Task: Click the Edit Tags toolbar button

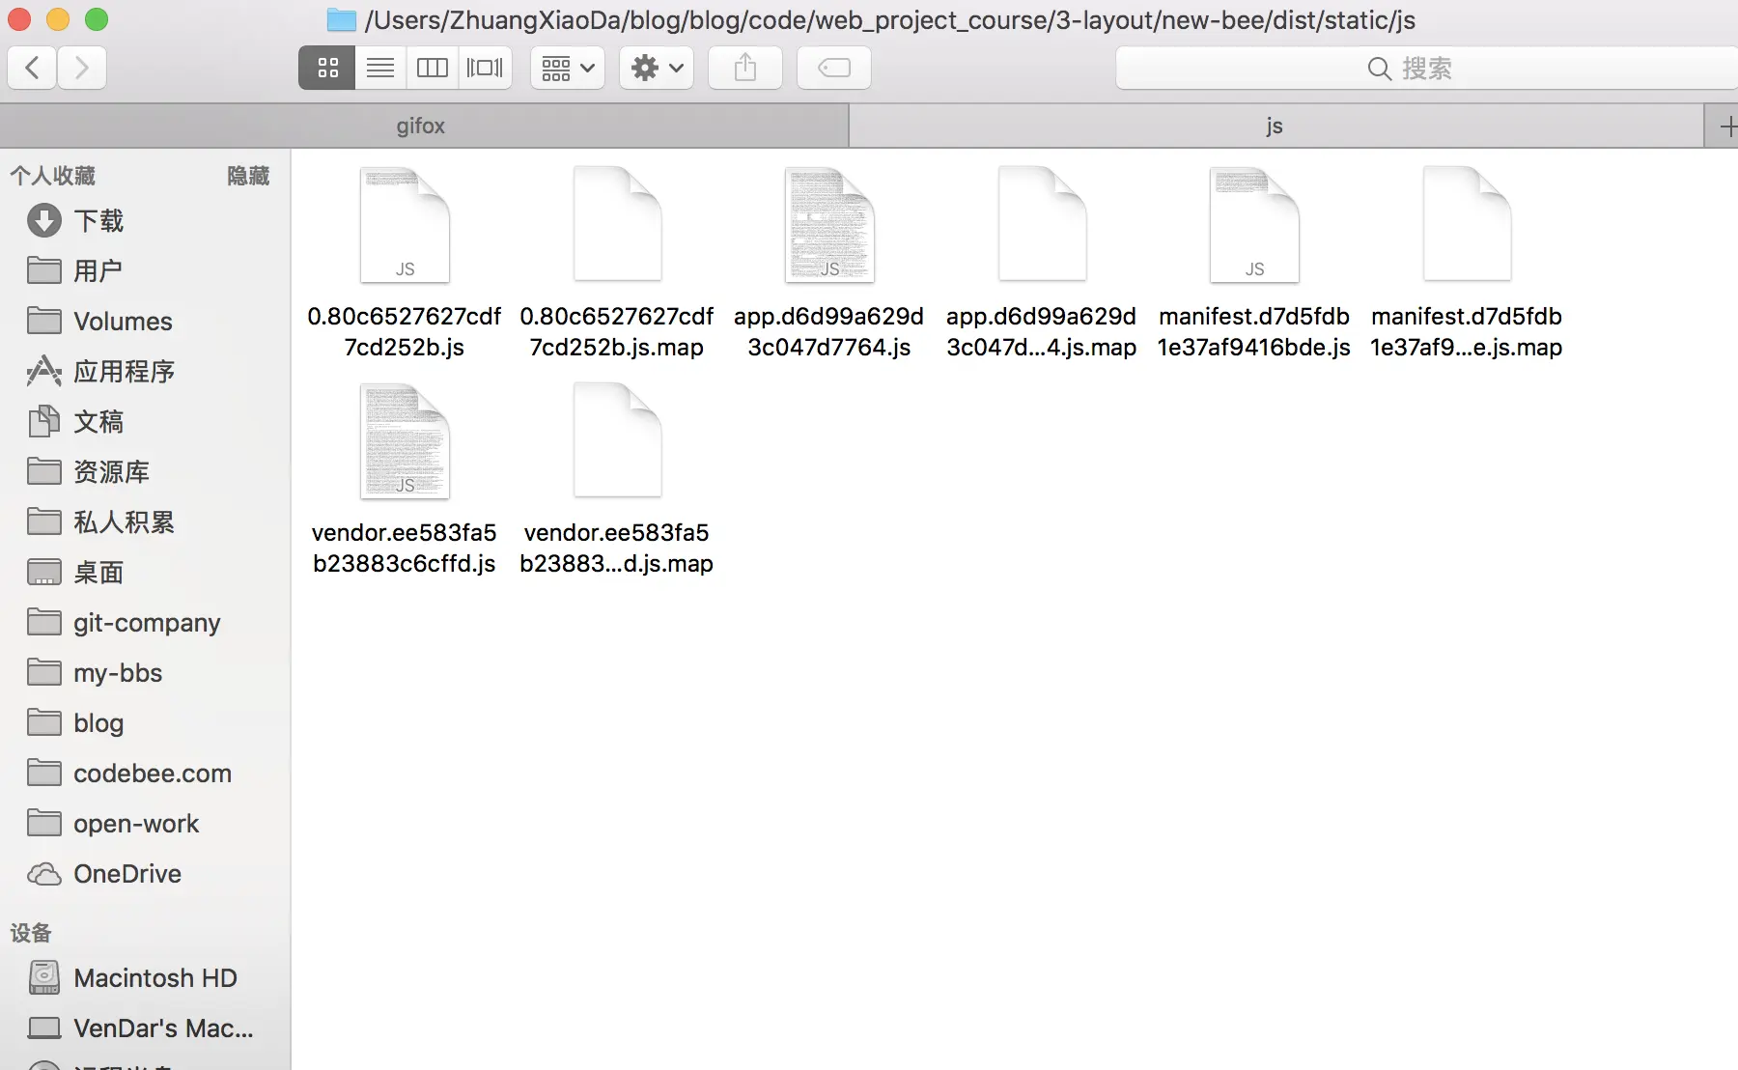Action: coord(834,68)
